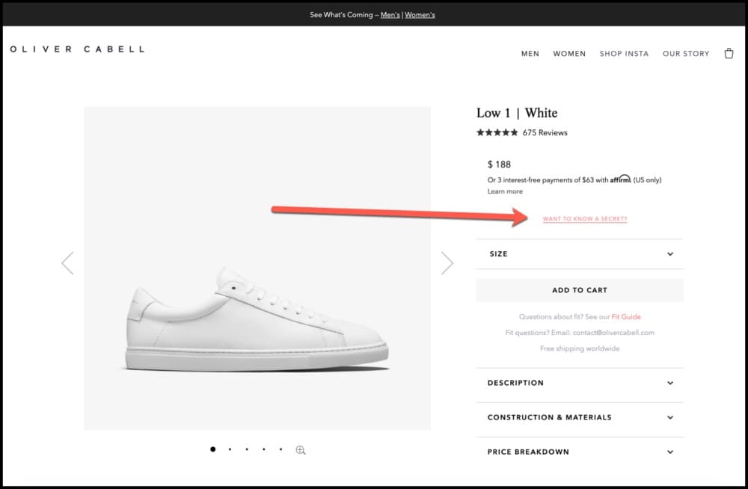Go to Shop Insta page
Image resolution: width=748 pixels, height=489 pixels.
coord(624,54)
